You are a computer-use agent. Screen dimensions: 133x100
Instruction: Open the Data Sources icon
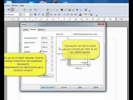click(x=73, y=10)
